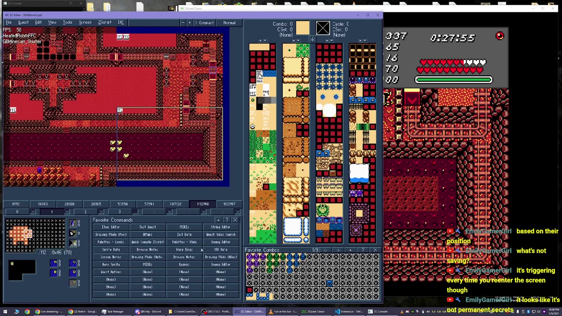Viewport: 562px width, 316px height.
Task: Open the Quest menu
Action: [x=23, y=22]
